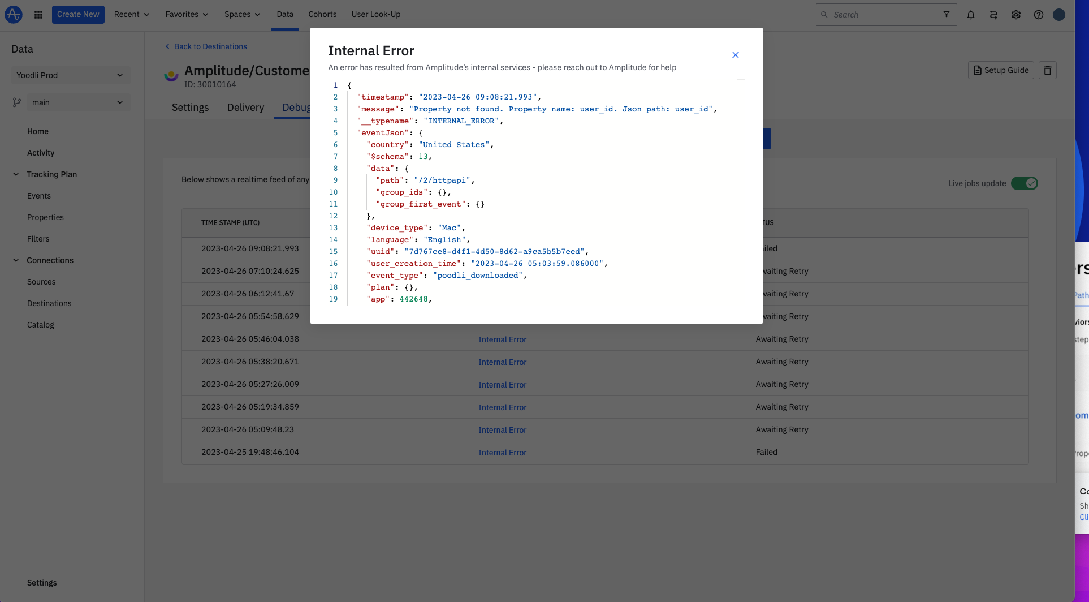
Task: Switch to the Settings tab of destination
Action: pyautogui.click(x=191, y=107)
